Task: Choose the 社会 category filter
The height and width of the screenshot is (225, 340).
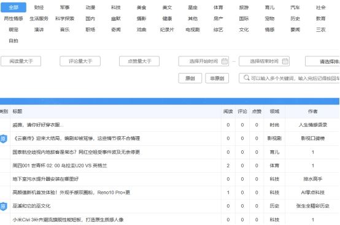Action: [321, 7]
